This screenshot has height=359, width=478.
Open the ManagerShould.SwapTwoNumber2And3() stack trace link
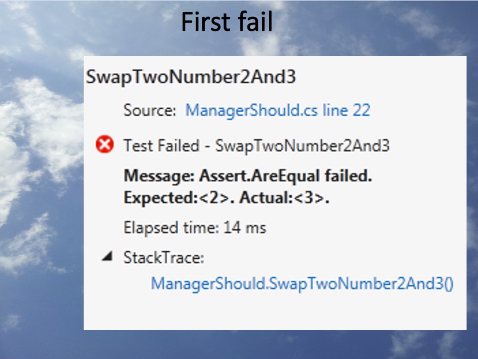(x=302, y=284)
